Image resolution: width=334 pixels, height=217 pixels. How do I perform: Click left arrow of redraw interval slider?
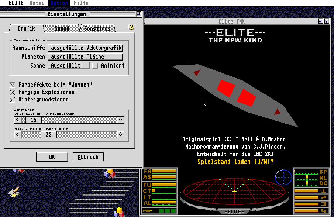pos(17,120)
